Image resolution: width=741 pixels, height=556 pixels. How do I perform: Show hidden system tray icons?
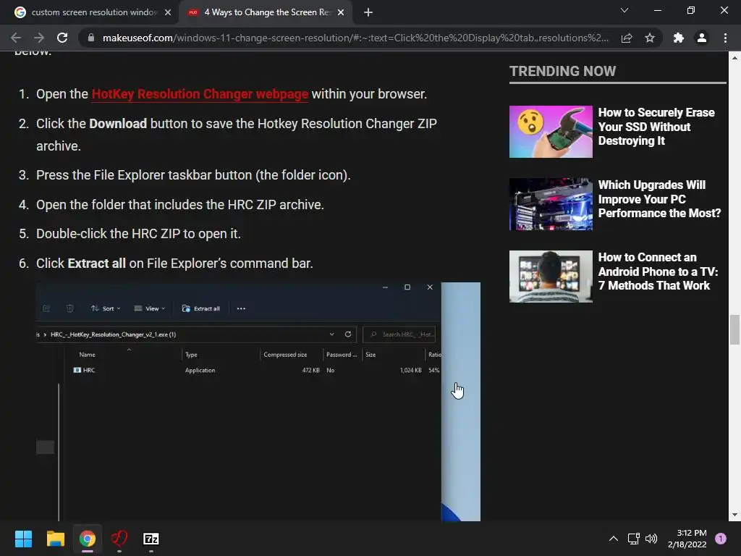pyautogui.click(x=614, y=539)
